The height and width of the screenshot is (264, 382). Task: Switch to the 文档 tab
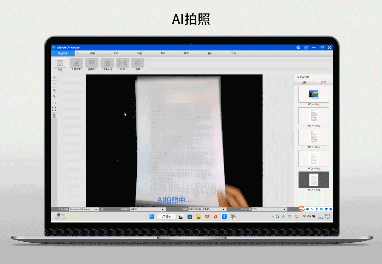click(x=116, y=53)
